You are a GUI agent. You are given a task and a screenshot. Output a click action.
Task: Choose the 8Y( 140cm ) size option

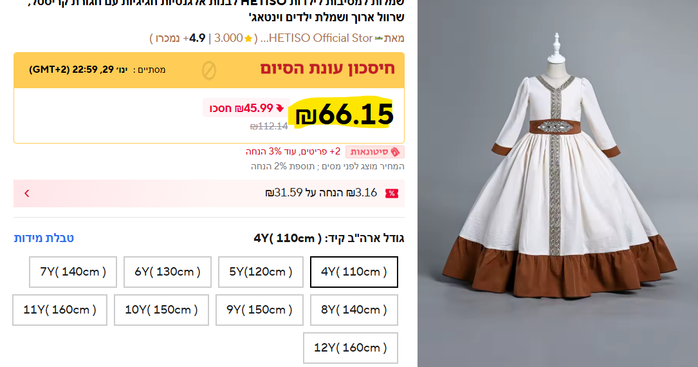pyautogui.click(x=354, y=310)
